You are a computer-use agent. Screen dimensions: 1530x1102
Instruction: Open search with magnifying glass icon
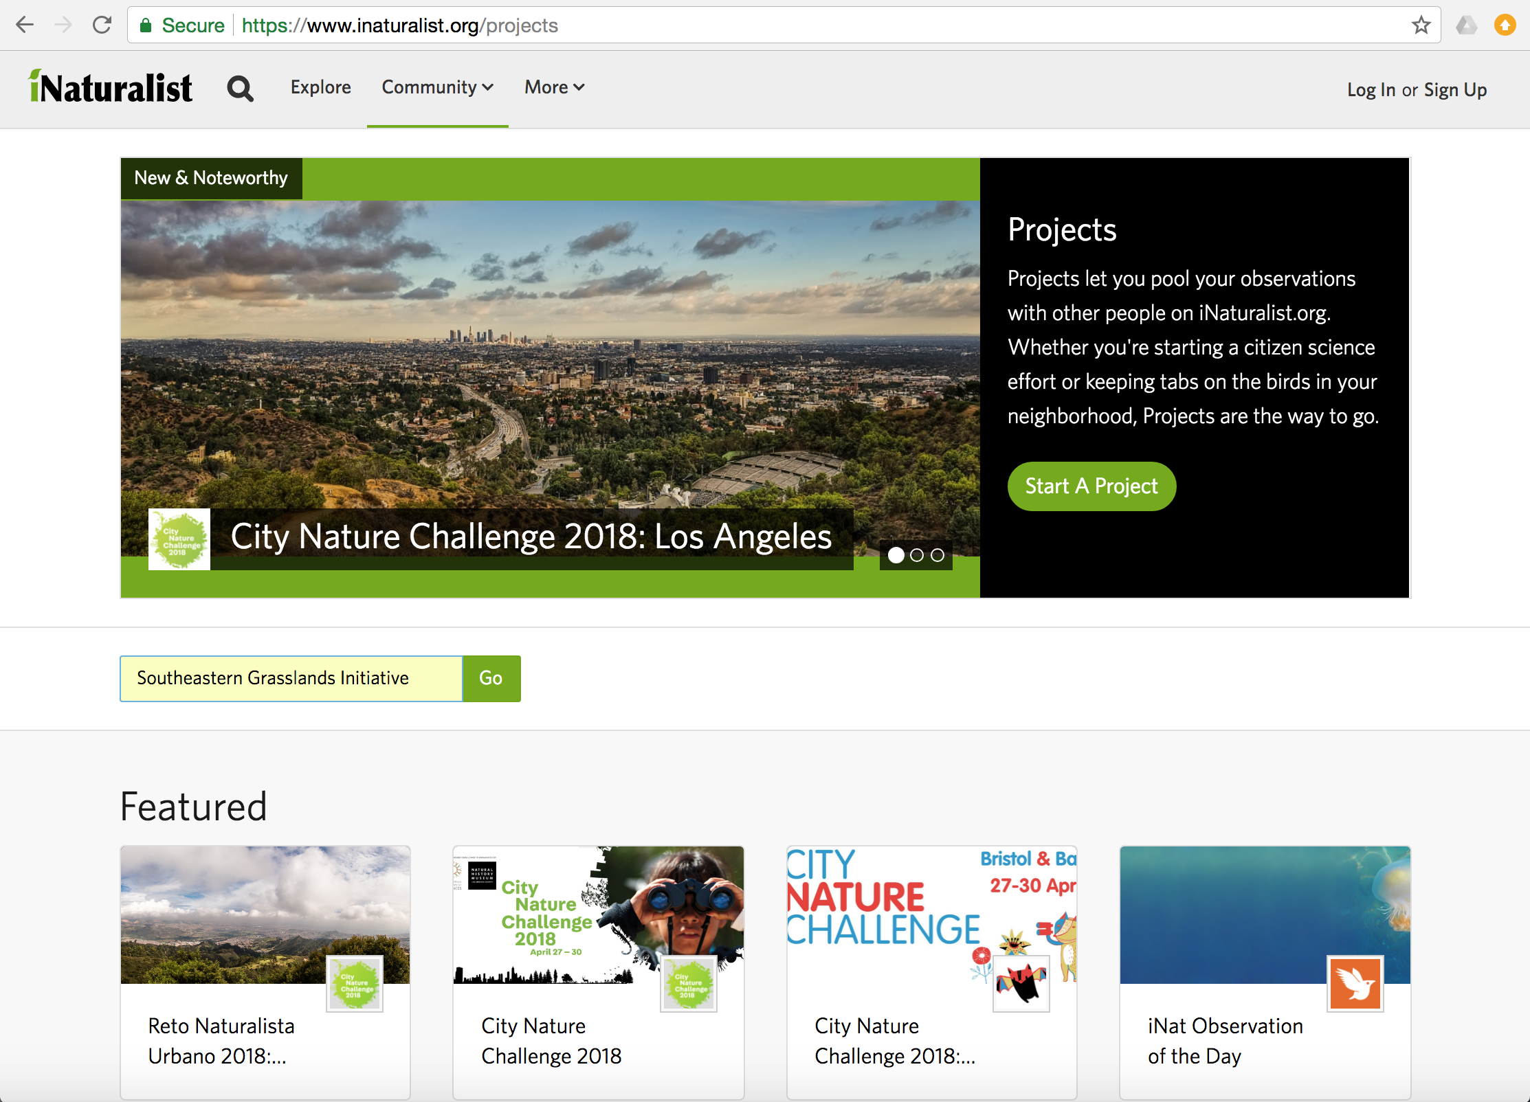point(240,89)
